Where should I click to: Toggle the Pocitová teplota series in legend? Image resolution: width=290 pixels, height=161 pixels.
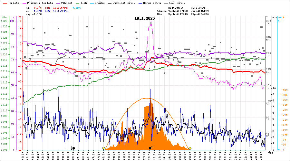click(40, 3)
